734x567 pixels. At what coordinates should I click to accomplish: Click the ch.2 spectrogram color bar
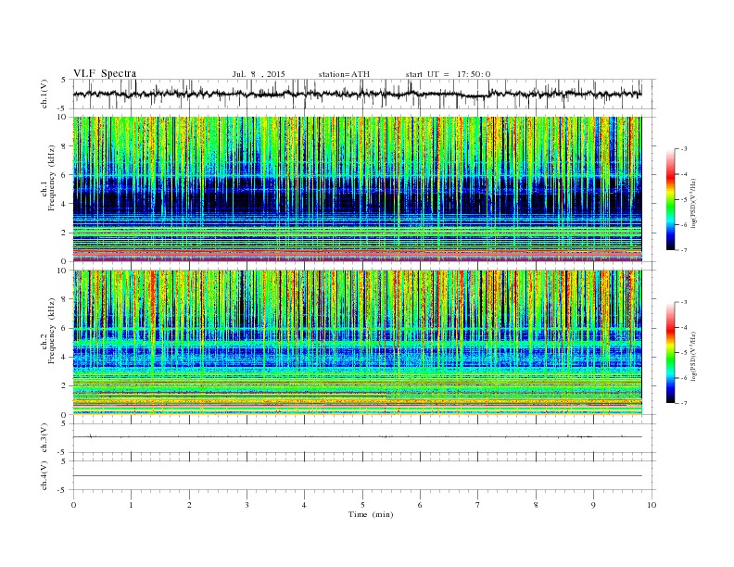click(x=670, y=353)
